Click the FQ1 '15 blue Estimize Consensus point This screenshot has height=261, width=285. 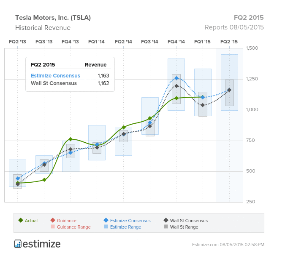203,97
